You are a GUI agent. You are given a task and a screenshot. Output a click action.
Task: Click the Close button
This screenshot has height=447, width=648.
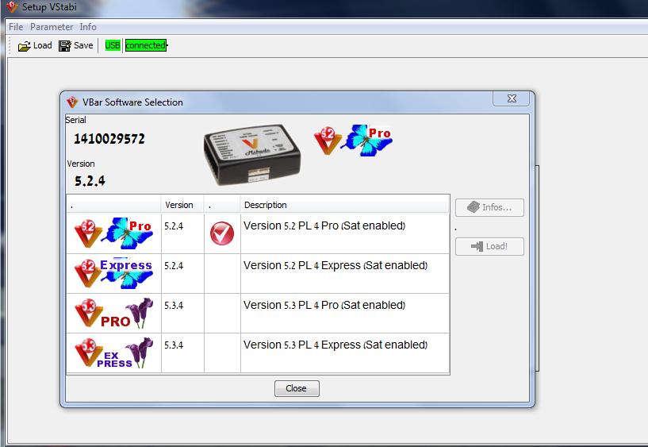tap(297, 388)
